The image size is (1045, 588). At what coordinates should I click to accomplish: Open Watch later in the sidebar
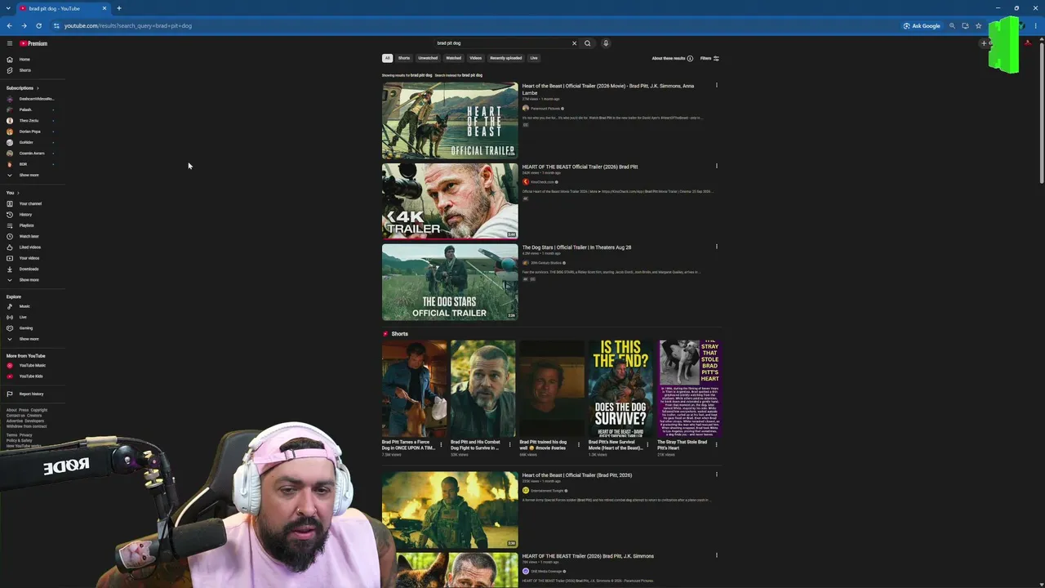coord(29,236)
